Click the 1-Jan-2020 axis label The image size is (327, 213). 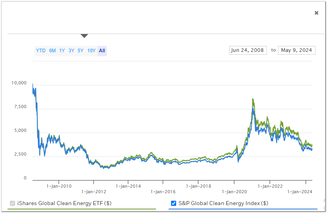[234, 192]
